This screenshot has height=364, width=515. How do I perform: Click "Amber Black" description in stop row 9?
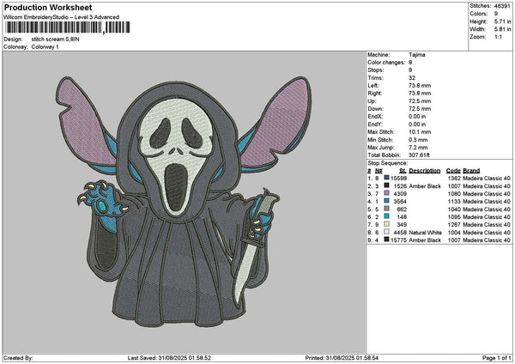[425, 240]
